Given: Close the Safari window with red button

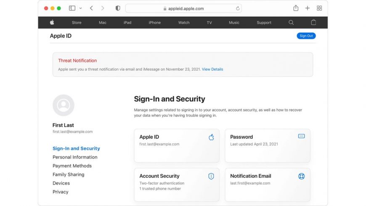Looking at the screenshot, I should (x=46, y=8).
